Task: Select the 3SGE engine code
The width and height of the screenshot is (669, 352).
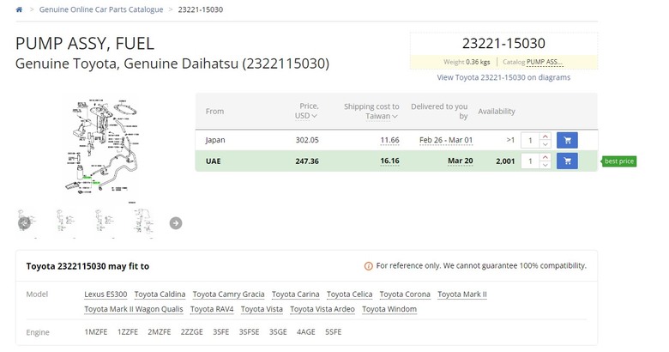Action: (278, 332)
